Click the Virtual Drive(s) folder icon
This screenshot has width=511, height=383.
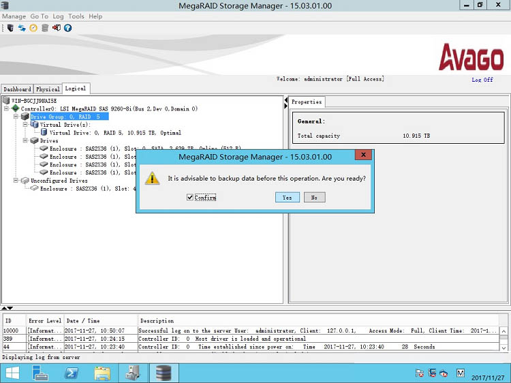pyautogui.click(x=35, y=125)
